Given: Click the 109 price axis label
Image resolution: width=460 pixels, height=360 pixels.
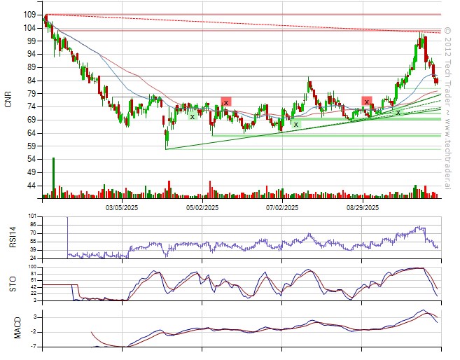Looking at the screenshot, I should pyautogui.click(x=29, y=15).
